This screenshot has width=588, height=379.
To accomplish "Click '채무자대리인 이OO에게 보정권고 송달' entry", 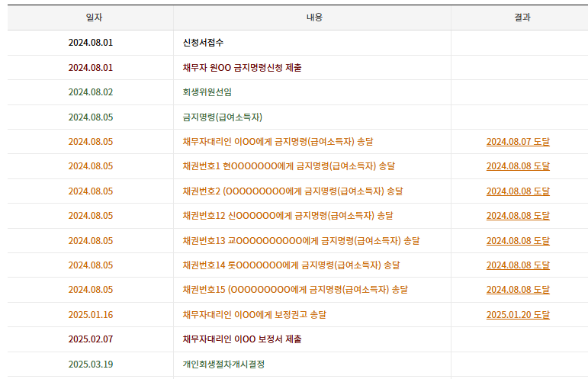I will [x=254, y=314].
